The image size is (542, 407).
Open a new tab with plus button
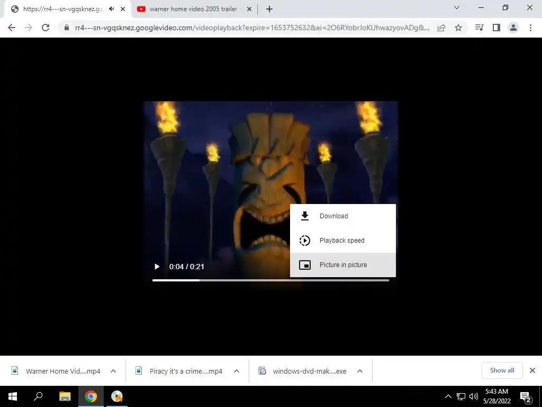(x=269, y=9)
